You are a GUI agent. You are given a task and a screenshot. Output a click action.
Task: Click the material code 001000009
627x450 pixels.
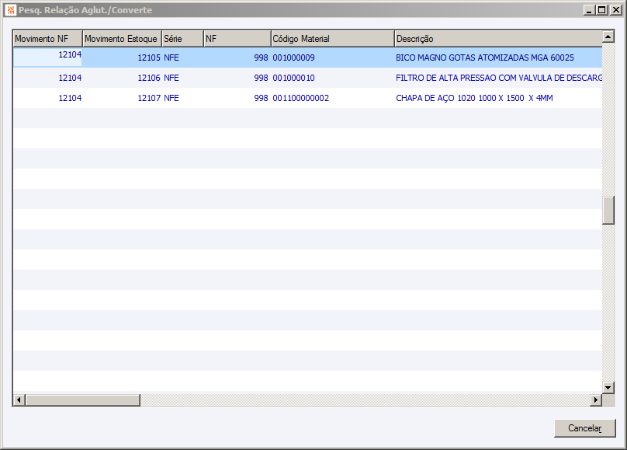[x=293, y=58]
